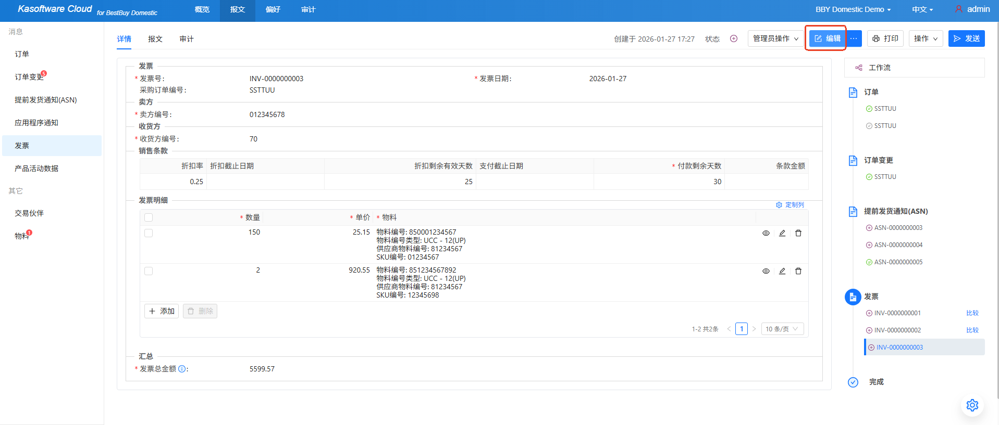Edit the item 850001234567 row with pencil icon
The width and height of the screenshot is (999, 425).
[782, 233]
